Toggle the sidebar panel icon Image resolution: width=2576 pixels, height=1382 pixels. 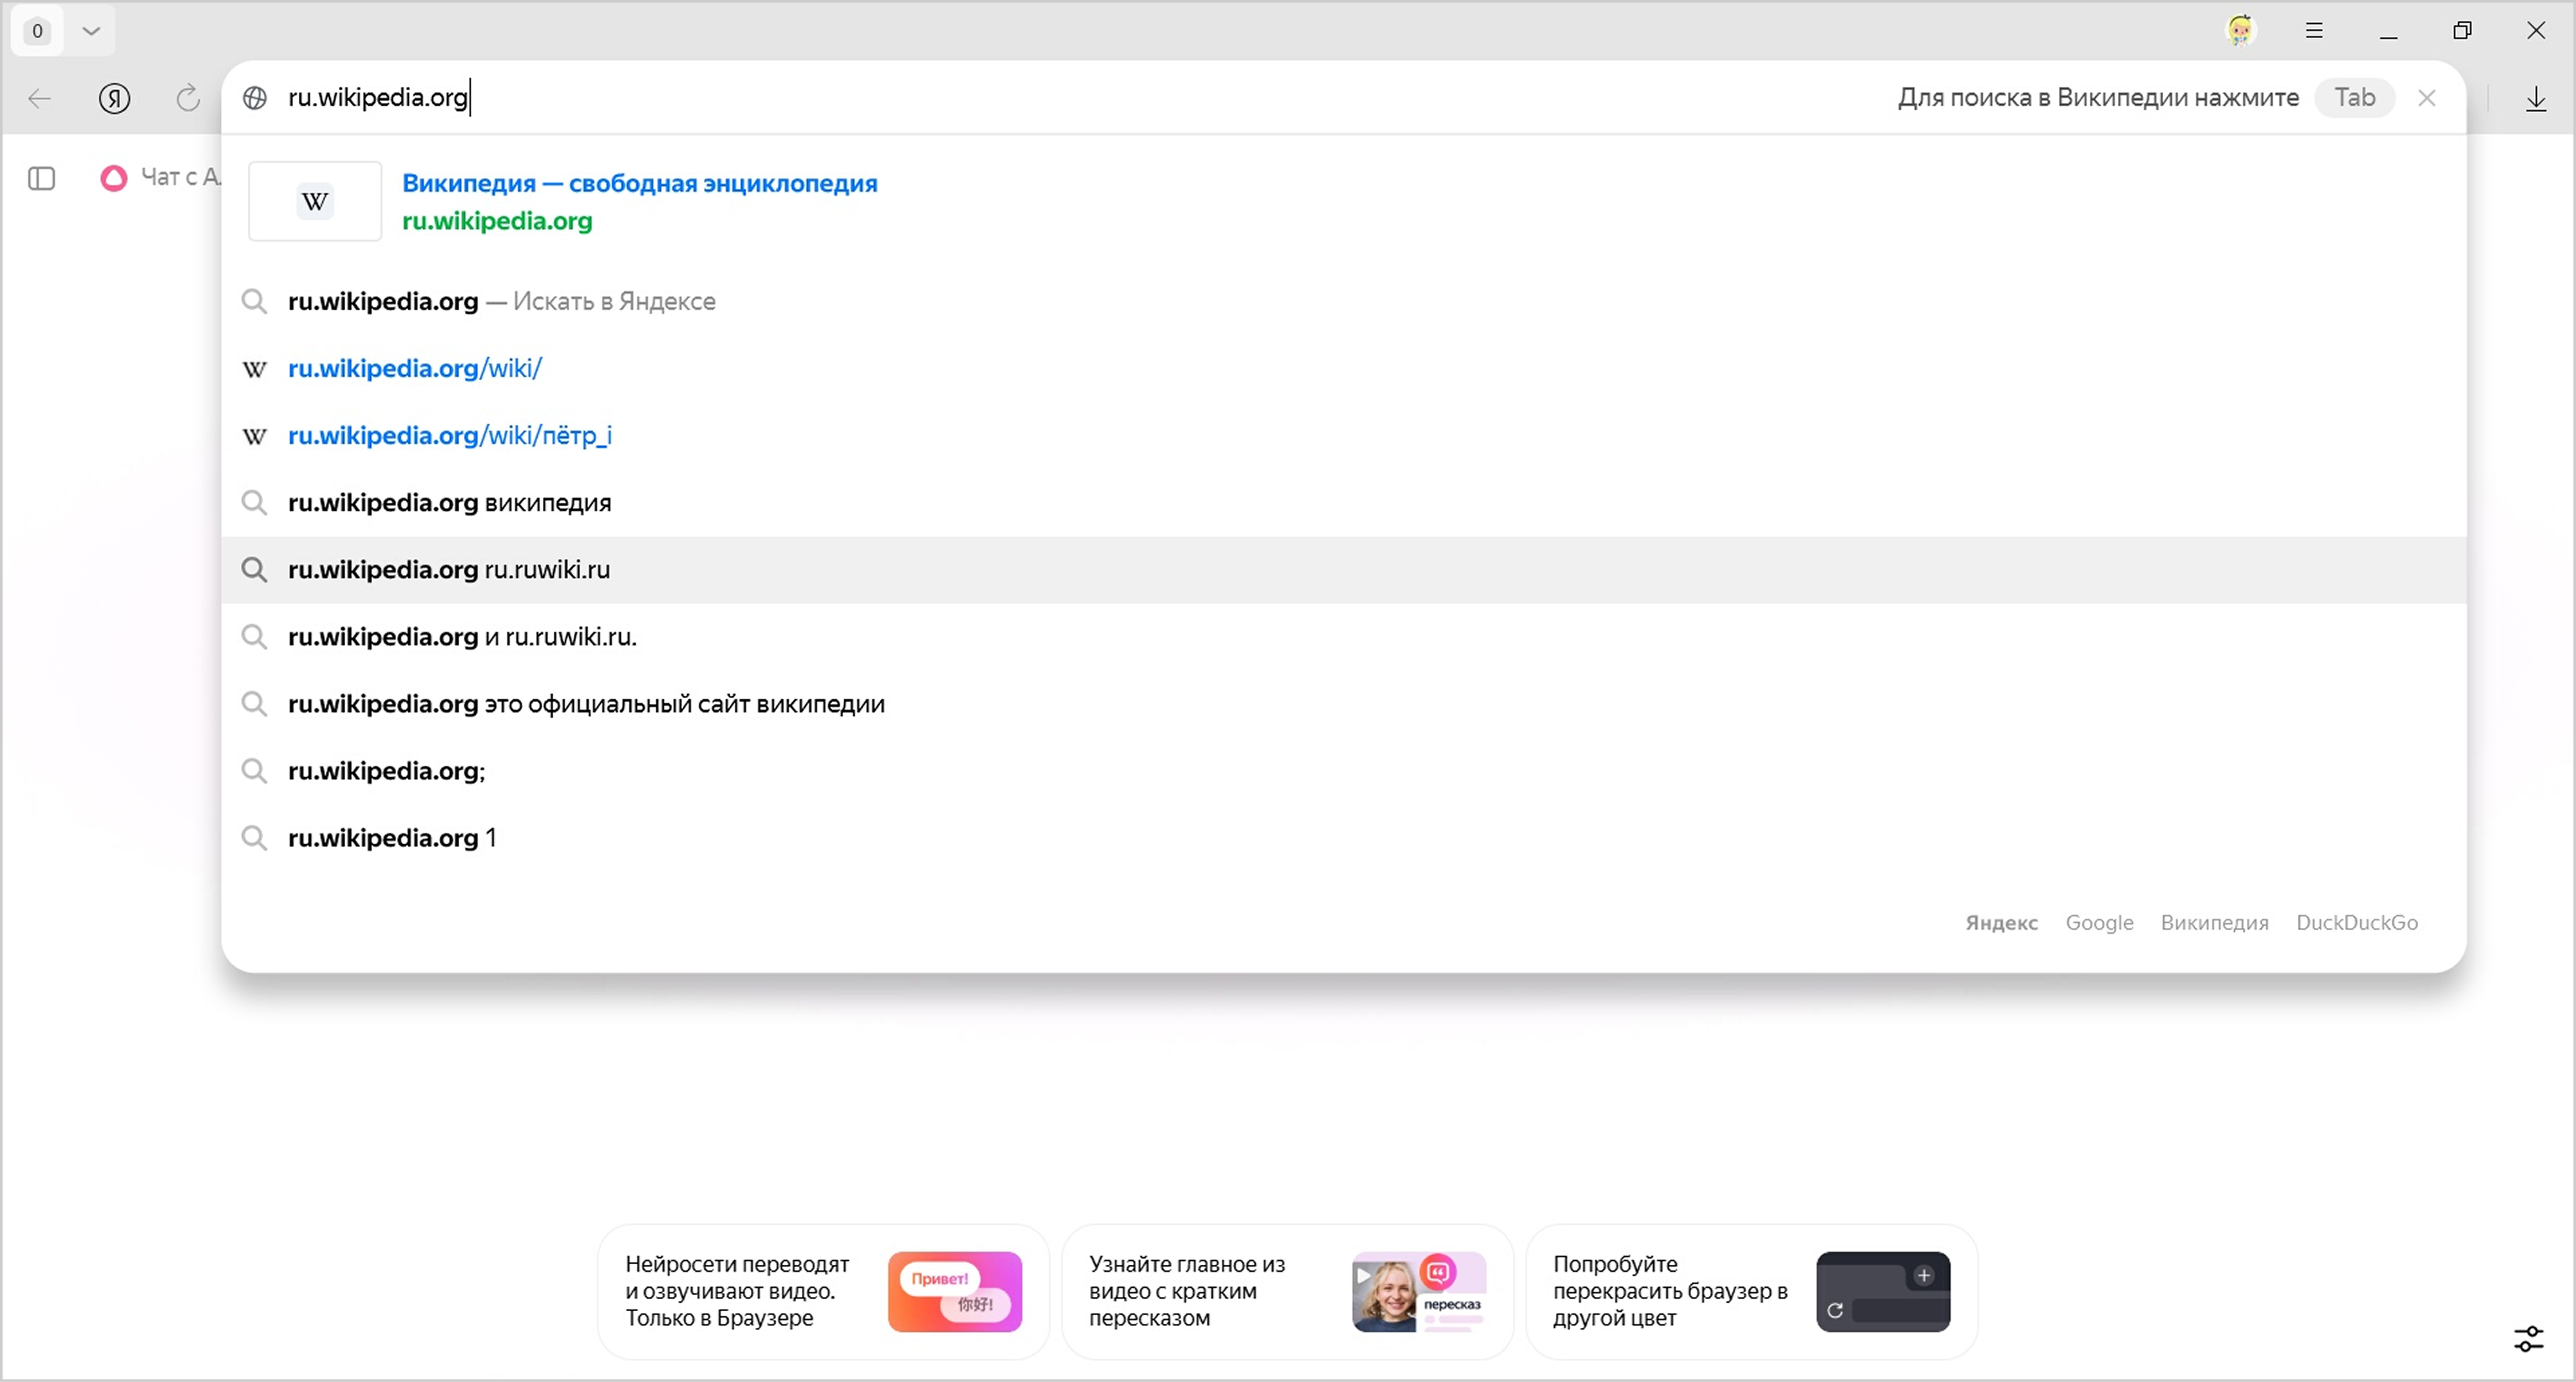pos(41,178)
